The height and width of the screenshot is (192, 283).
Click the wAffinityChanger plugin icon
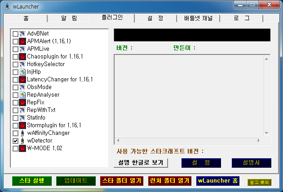[x=22, y=133]
